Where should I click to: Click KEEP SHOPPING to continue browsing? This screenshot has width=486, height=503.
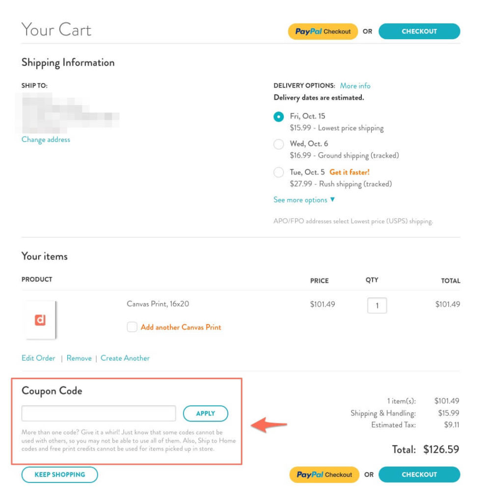coord(59,475)
